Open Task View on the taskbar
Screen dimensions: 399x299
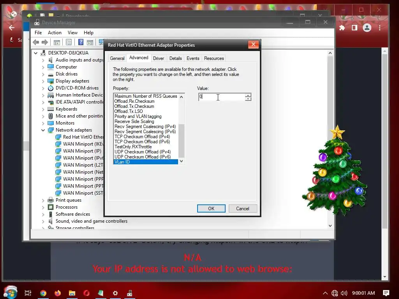pos(28,293)
